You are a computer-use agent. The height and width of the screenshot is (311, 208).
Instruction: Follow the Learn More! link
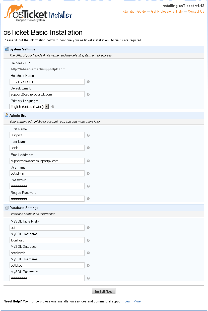(x=133, y=301)
